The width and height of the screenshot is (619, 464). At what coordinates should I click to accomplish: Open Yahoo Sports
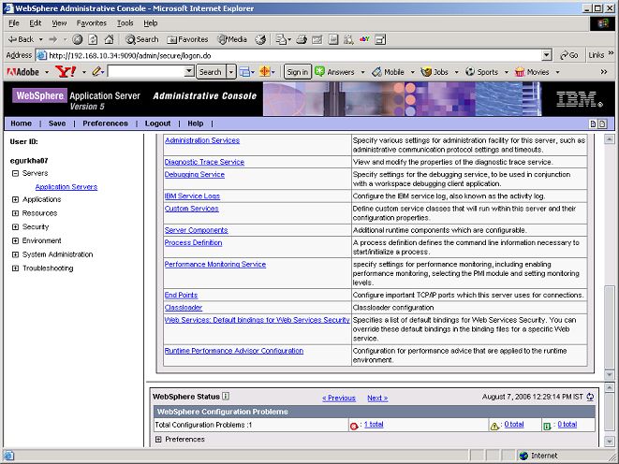click(481, 72)
